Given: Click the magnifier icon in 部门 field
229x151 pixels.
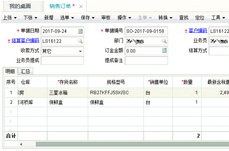Looking at the screenshot, I should coord(164,41).
